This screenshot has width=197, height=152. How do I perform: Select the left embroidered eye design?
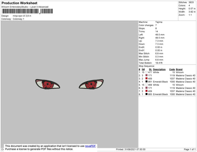point(48,84)
